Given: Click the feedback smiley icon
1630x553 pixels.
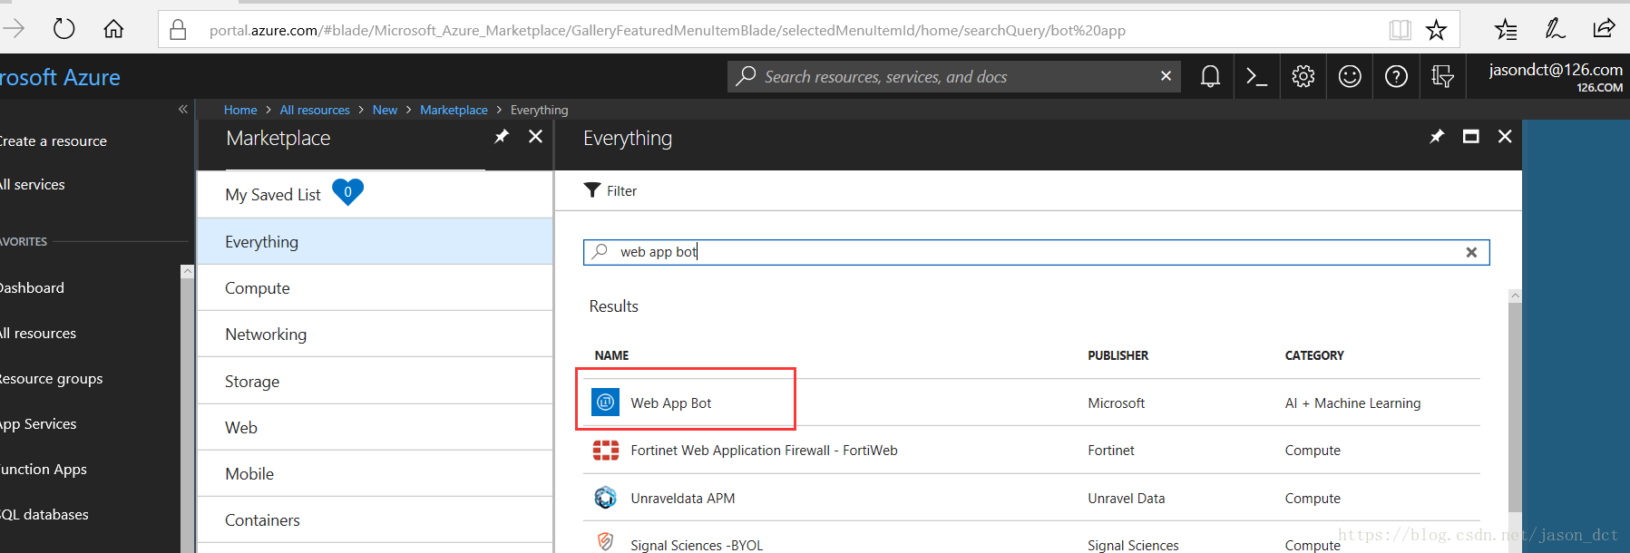Looking at the screenshot, I should 1350,77.
